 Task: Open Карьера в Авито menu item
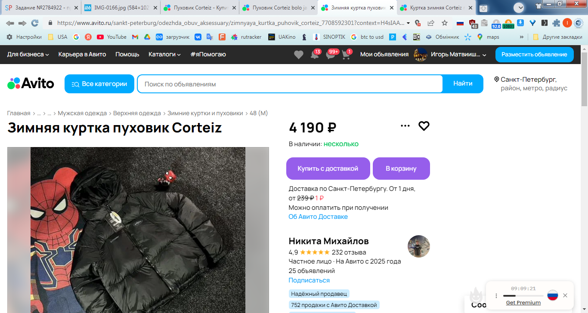coord(82,55)
